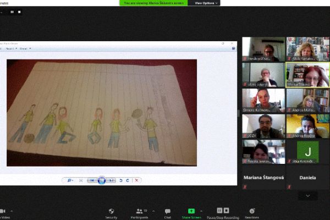Go to previous image in photo viewer
330x220 pixels.
click(92, 180)
